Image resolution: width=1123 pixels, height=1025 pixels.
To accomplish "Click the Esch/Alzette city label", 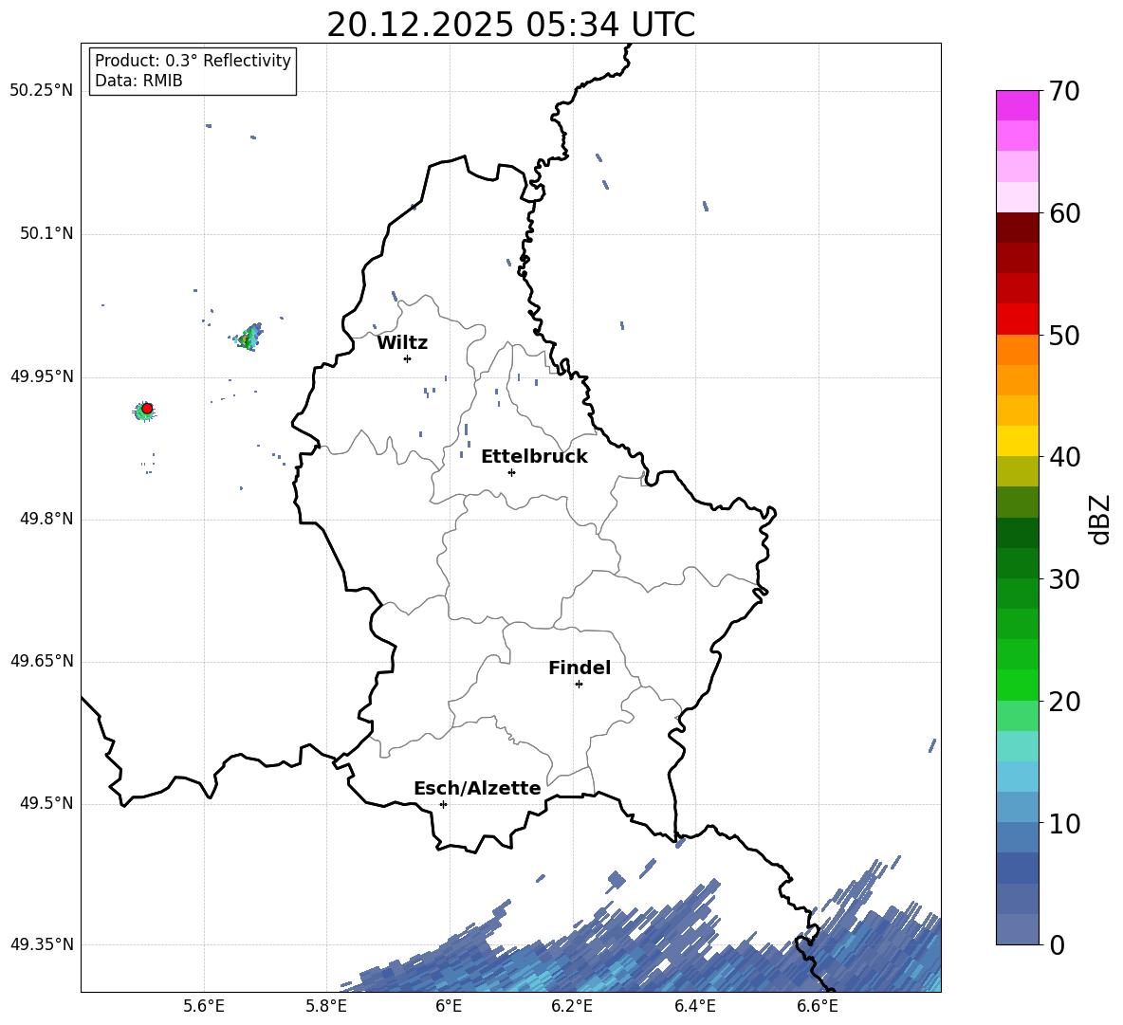I will pos(477,788).
